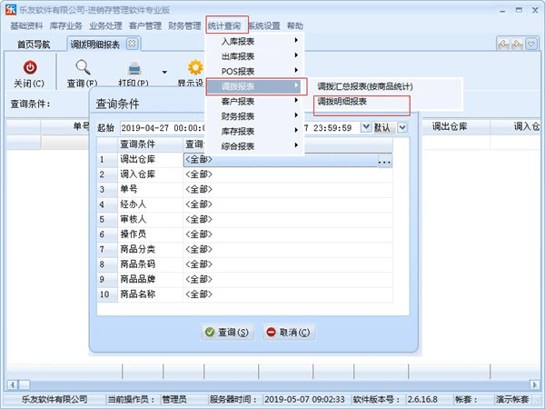Click server time 2019-05-07 09:02:33

(x=304, y=399)
